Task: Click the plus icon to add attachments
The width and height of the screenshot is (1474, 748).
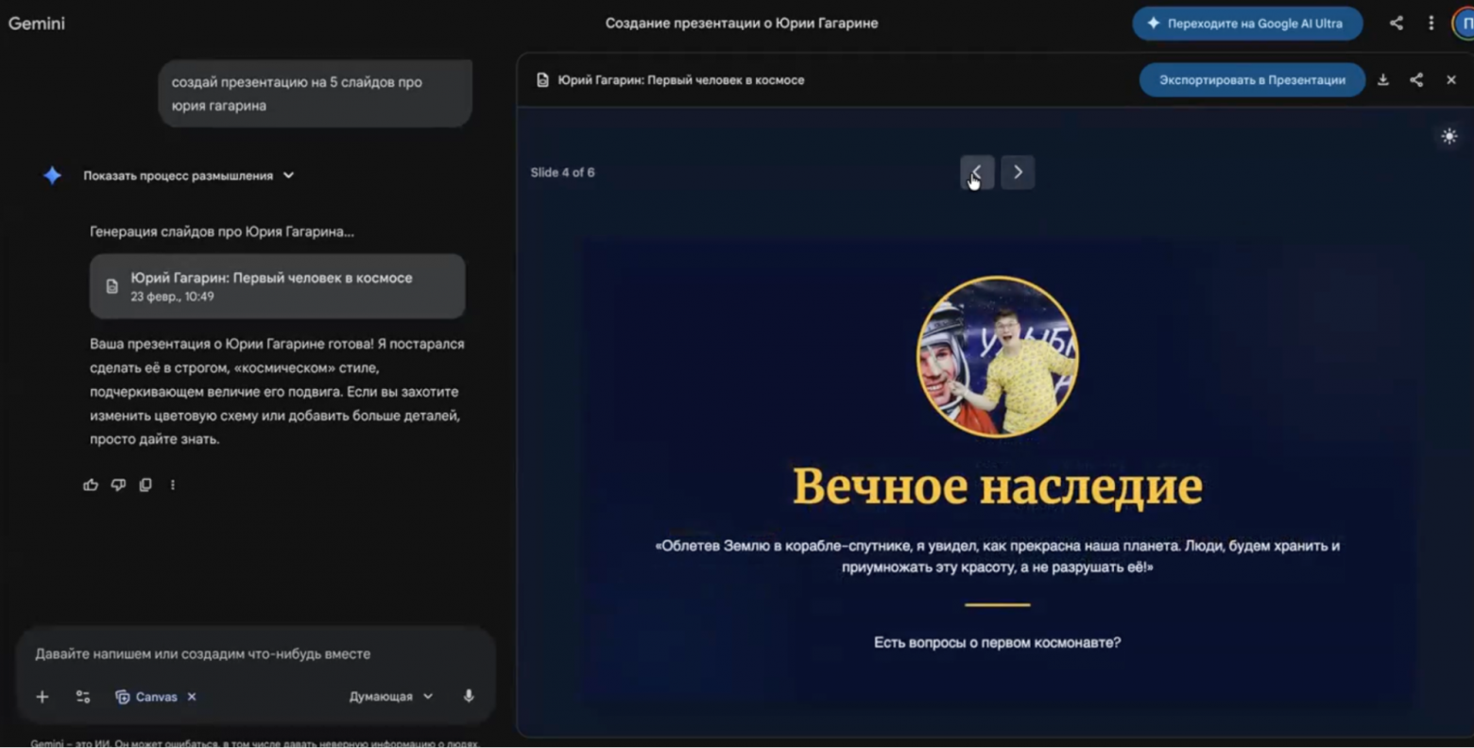Action: click(42, 696)
